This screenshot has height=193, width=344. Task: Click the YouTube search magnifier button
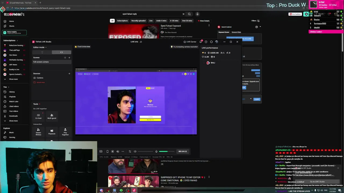coord(189,14)
